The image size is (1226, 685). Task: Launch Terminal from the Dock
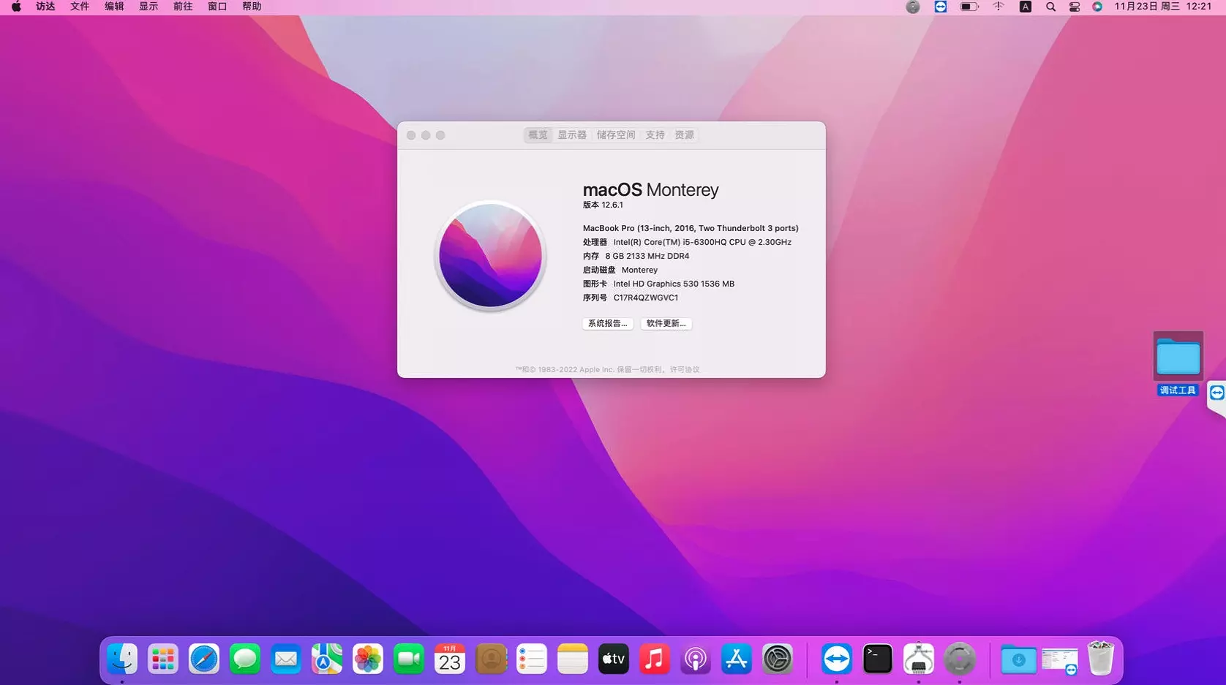click(877, 659)
